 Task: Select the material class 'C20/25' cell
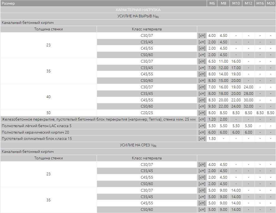pos(147,113)
